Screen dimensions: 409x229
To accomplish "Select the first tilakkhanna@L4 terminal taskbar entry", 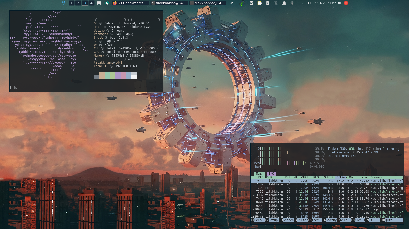I will 169,3.
